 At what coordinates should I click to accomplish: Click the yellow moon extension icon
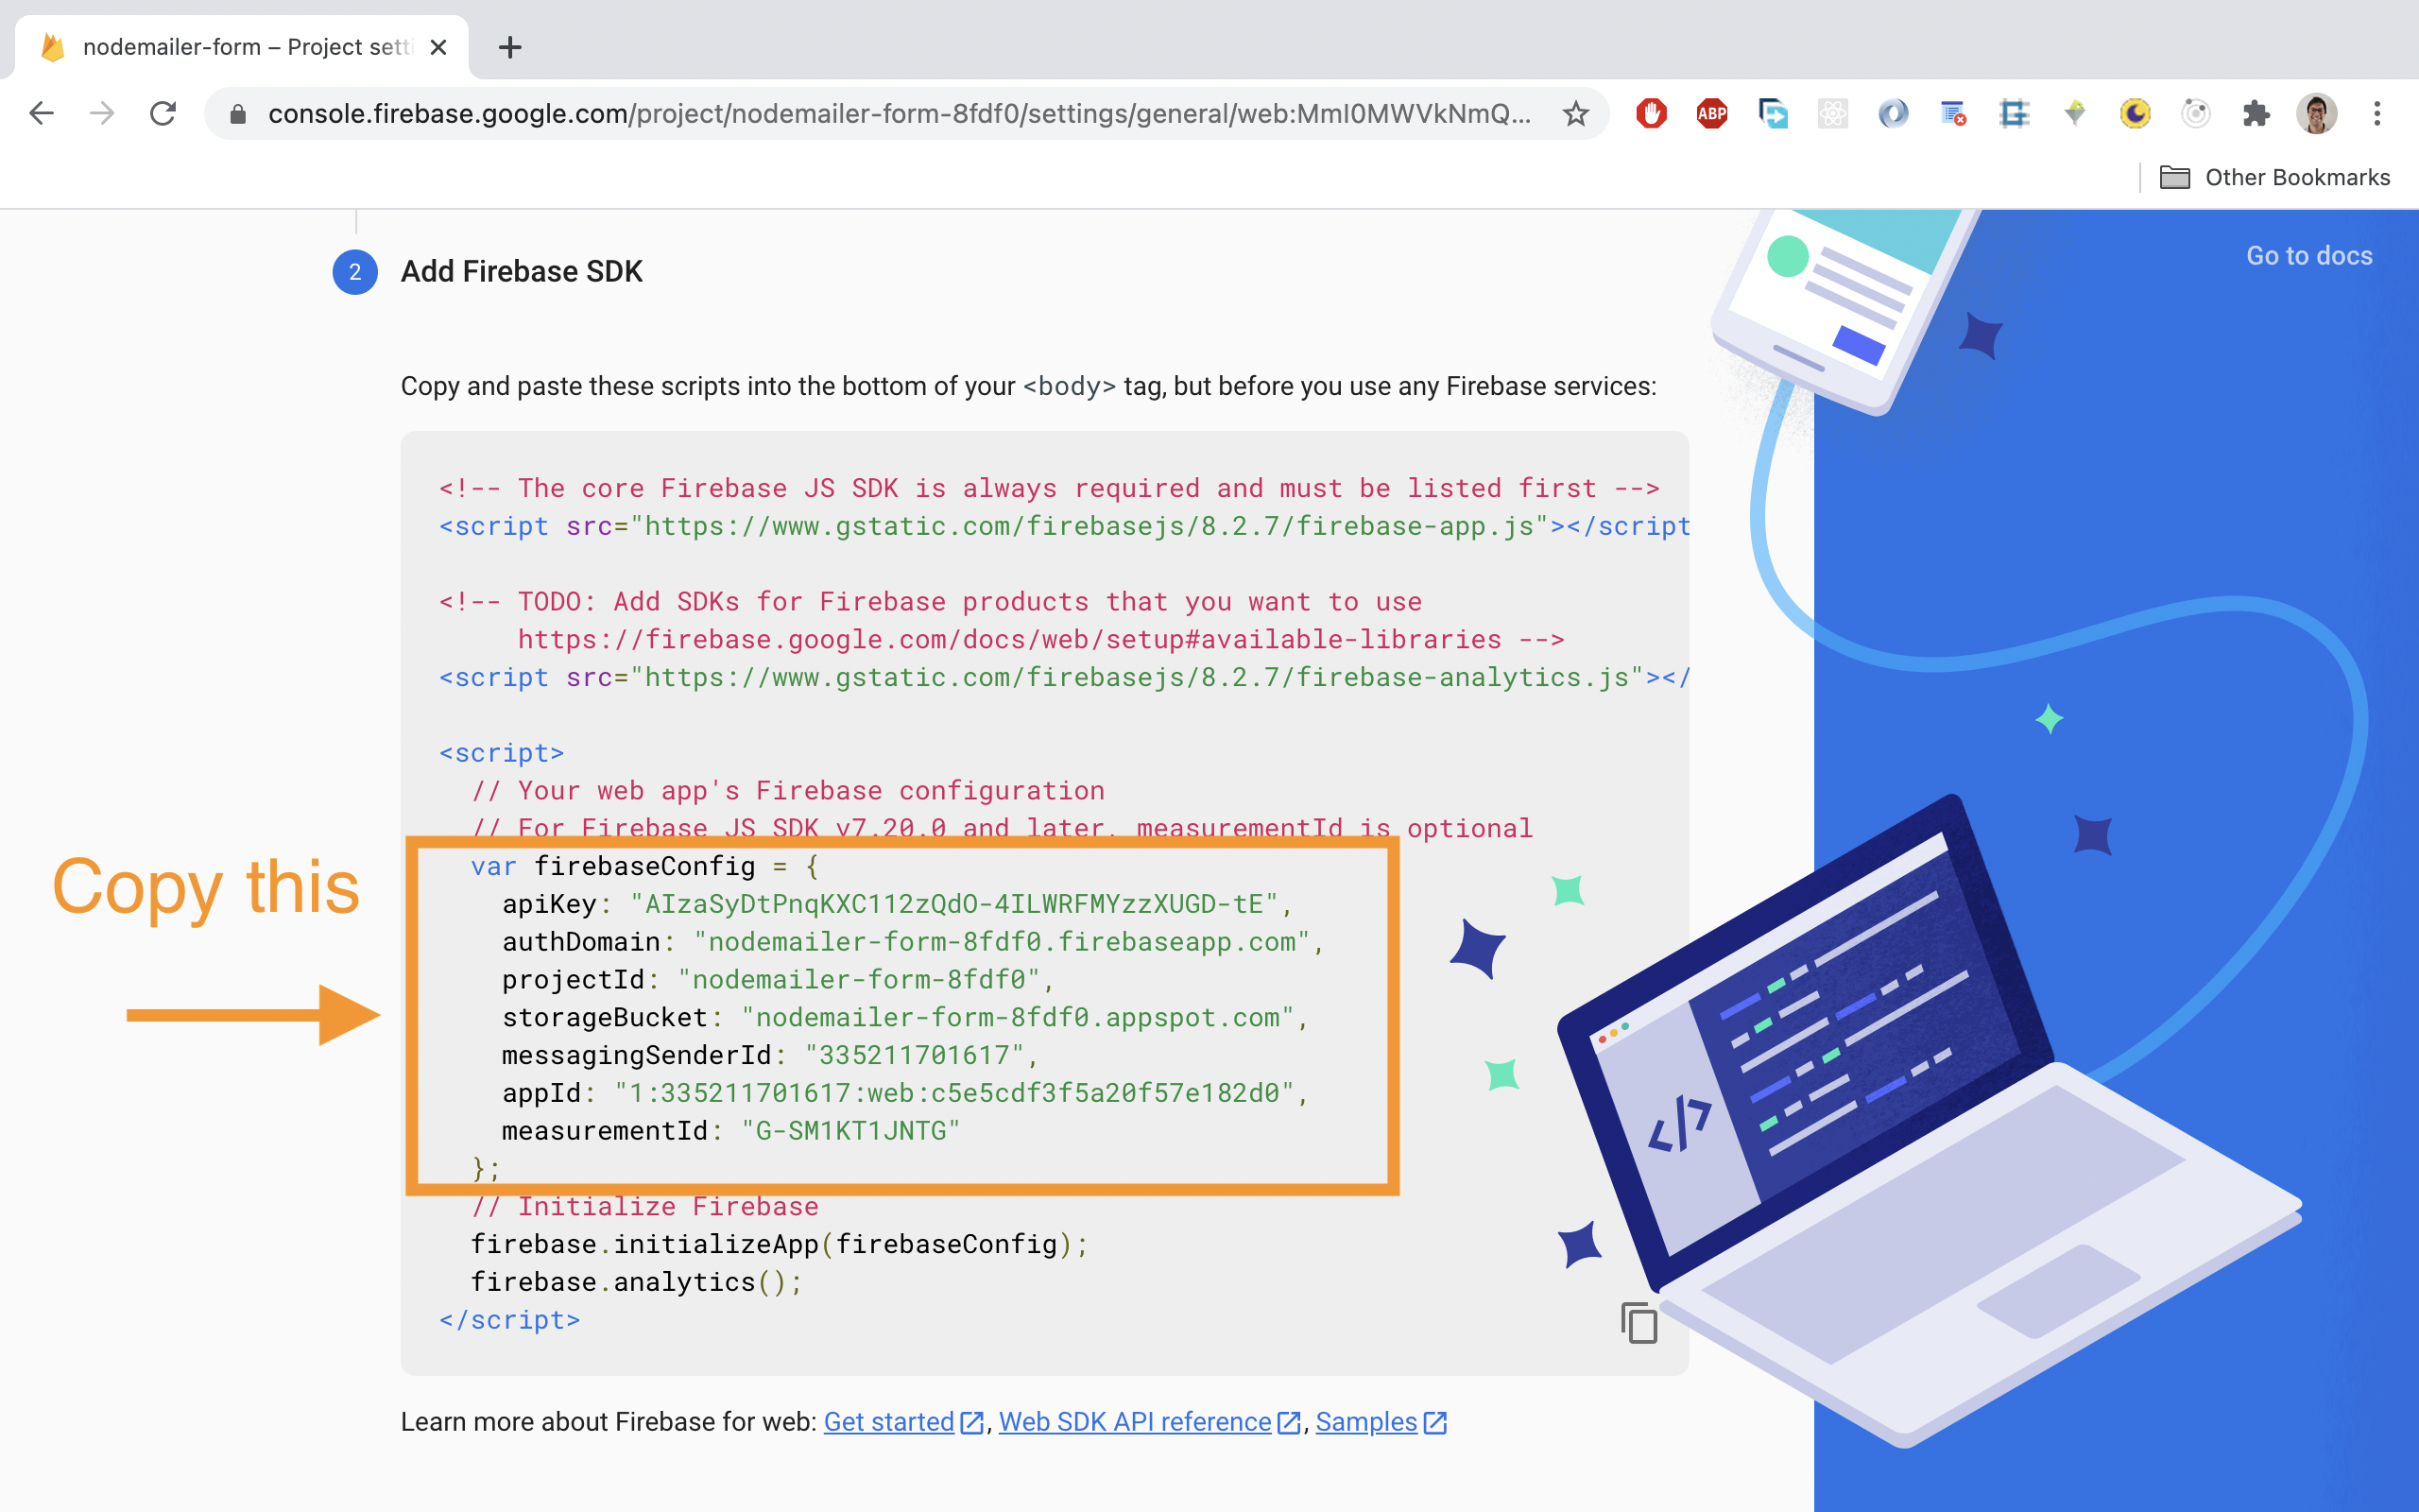pos(2135,114)
